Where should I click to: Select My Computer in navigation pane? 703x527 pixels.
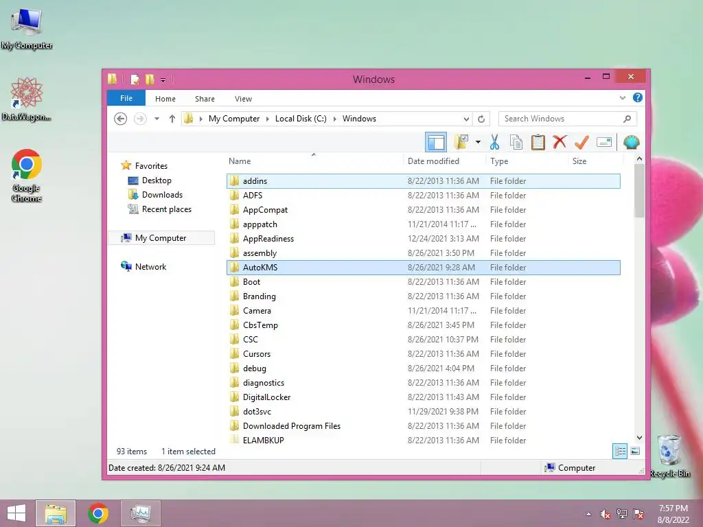click(x=161, y=238)
